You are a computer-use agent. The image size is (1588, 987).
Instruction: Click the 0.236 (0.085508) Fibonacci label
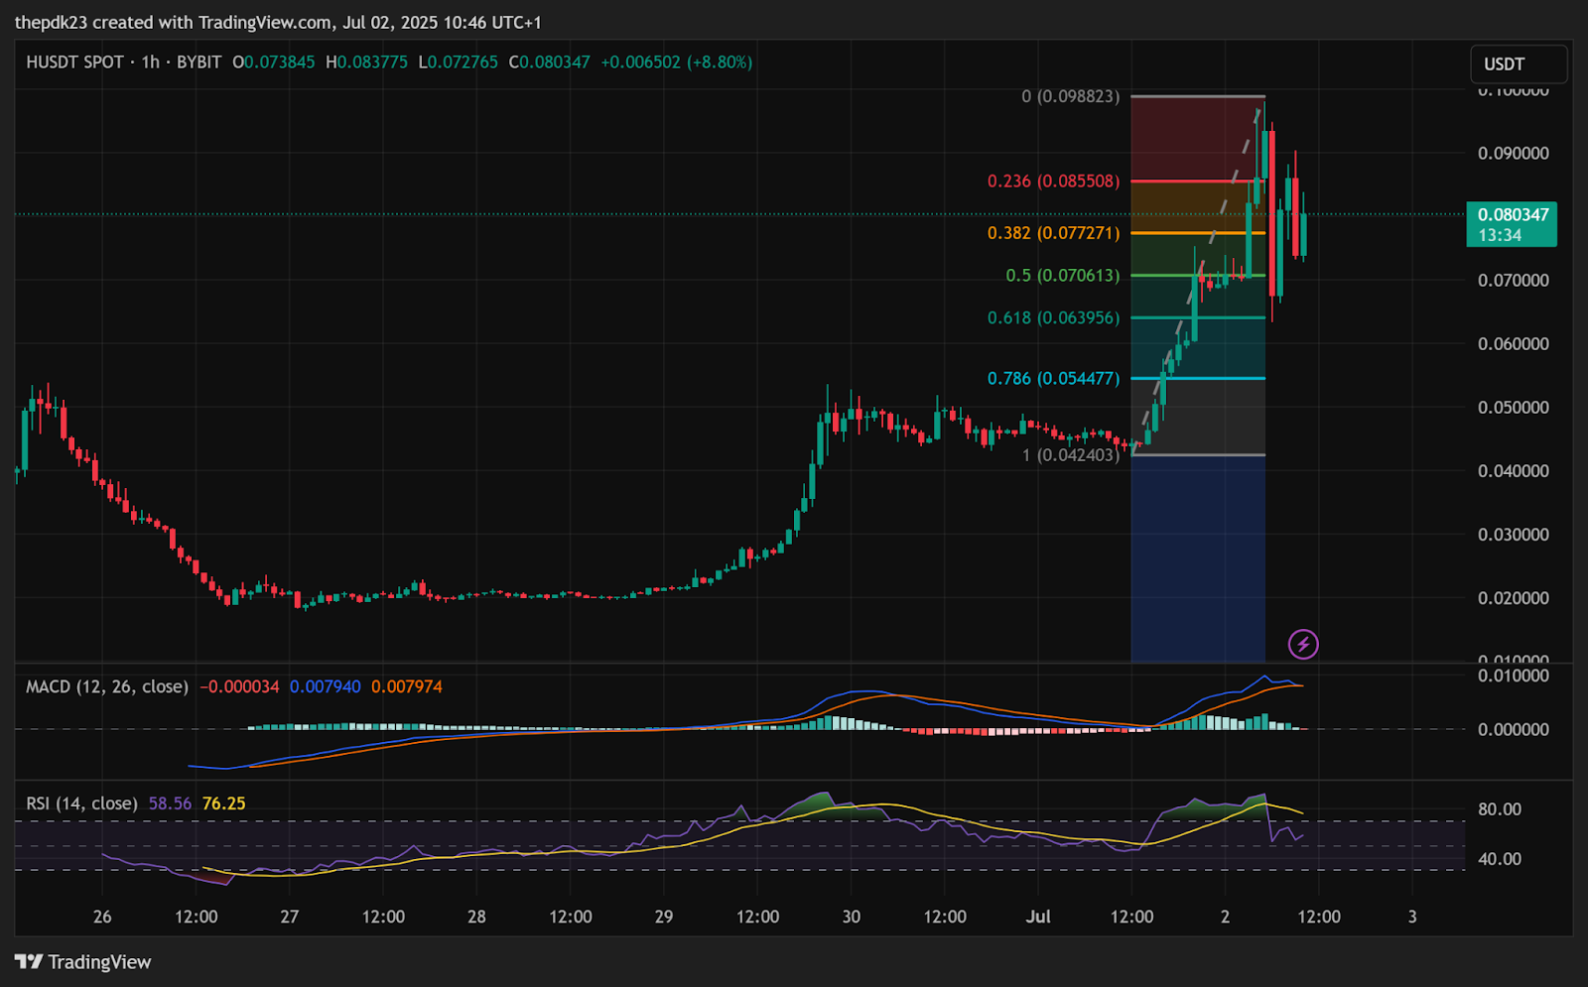(x=1053, y=181)
